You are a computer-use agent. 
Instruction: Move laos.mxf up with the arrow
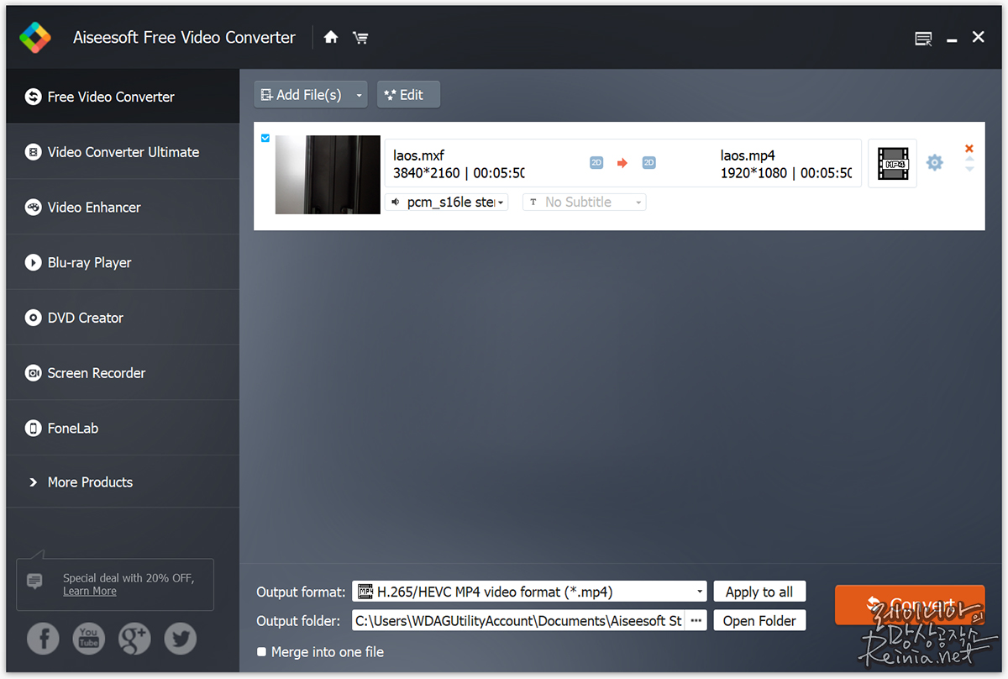969,160
